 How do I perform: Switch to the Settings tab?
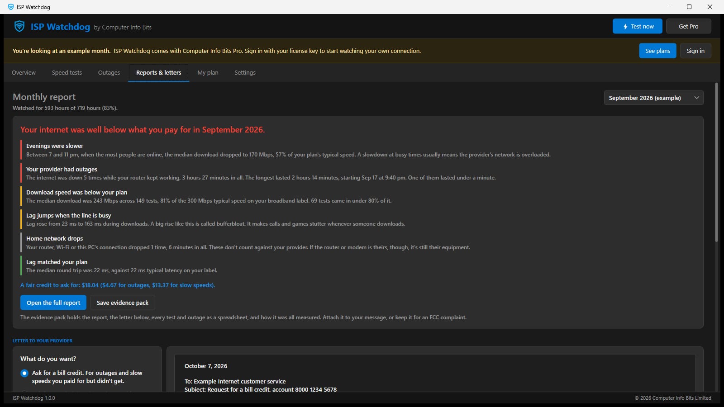[x=245, y=72]
